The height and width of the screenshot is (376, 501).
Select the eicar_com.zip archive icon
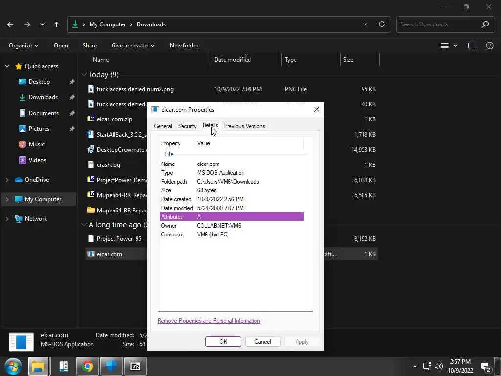[x=91, y=119]
